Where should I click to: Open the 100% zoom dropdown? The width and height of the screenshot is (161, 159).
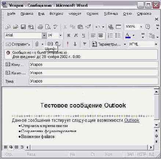pyautogui.click(x=141, y=27)
